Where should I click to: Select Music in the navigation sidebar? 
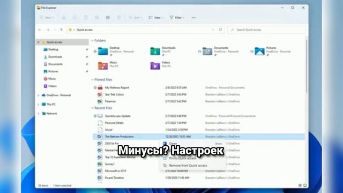[52, 79]
